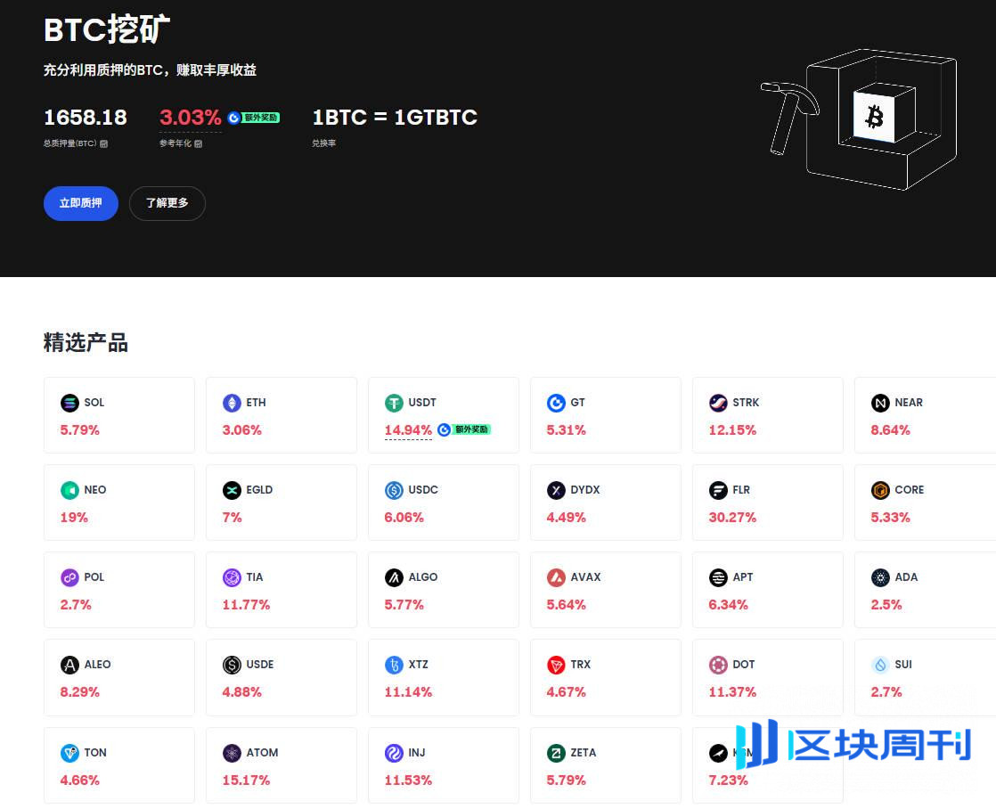
Task: Click the GT 5.31% rate
Action: click(x=566, y=430)
